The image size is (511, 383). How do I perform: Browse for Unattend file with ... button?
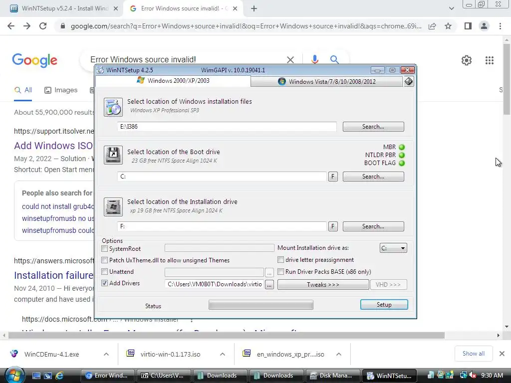(269, 272)
